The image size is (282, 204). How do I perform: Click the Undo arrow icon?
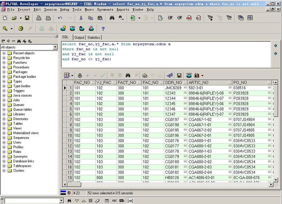coord(60,18)
